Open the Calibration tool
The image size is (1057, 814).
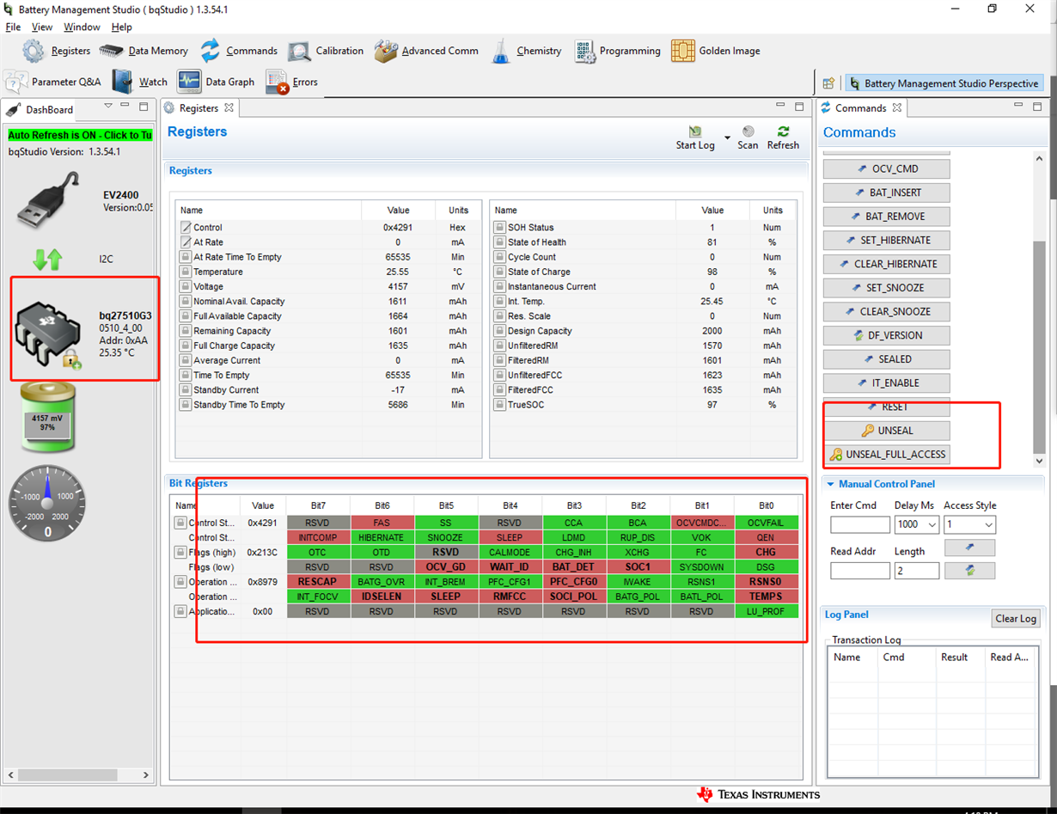click(x=326, y=51)
